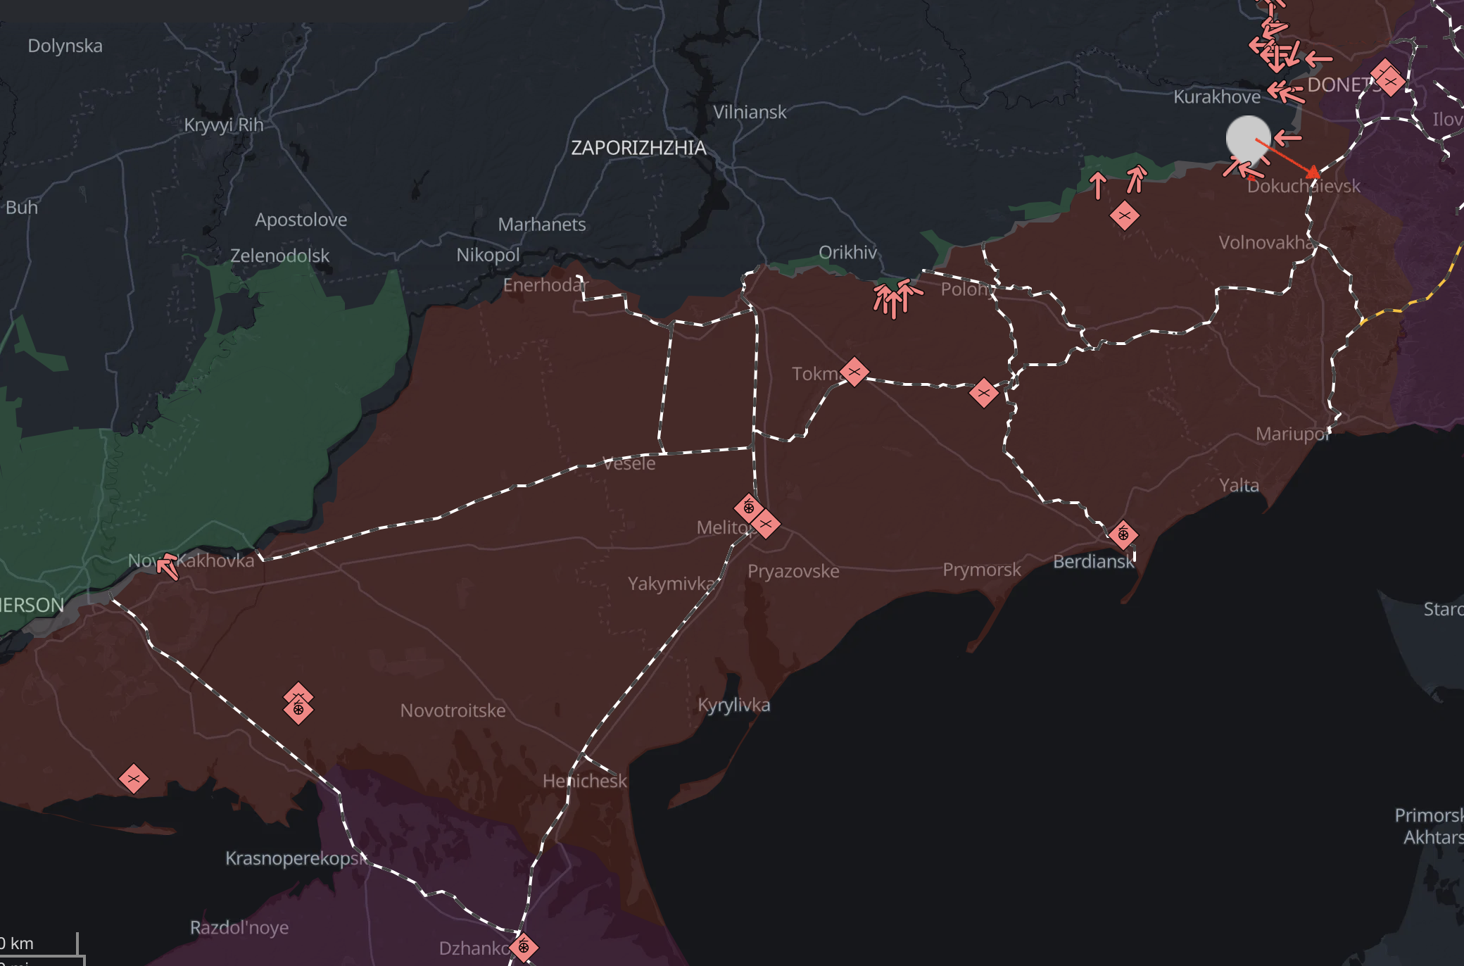The width and height of the screenshot is (1464, 966).
Task: Click the Mariupol city label
Action: point(1292,434)
